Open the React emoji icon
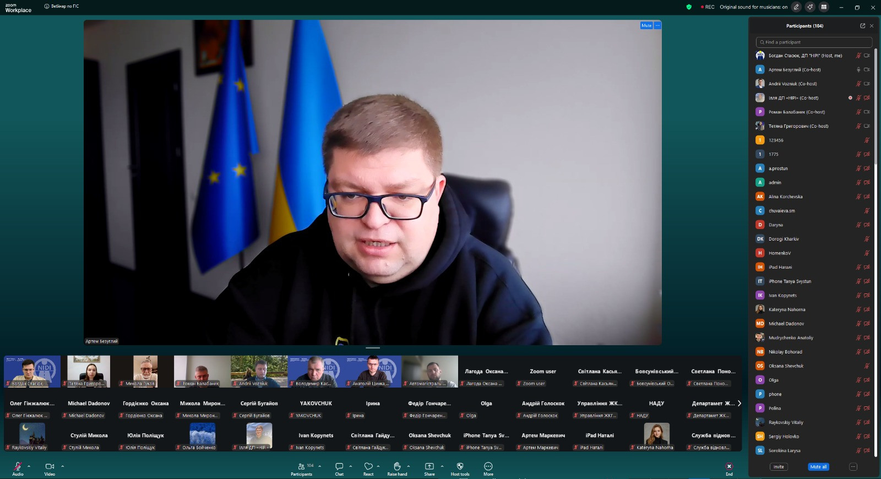The height and width of the screenshot is (479, 881). coord(368,466)
